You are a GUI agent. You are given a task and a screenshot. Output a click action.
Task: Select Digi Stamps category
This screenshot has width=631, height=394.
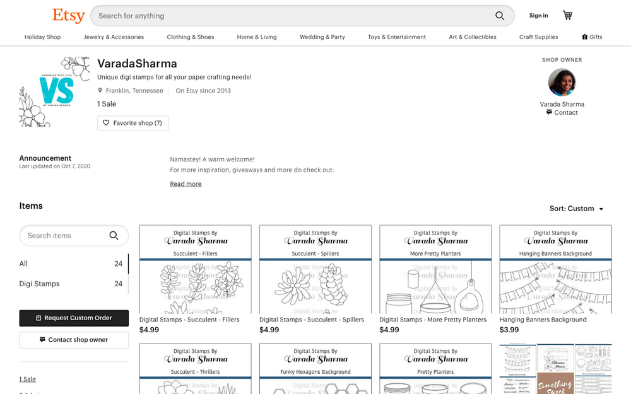(71, 284)
